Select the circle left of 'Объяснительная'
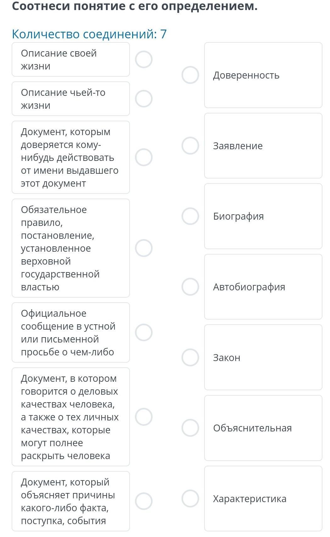330x537 pixels. [190, 428]
